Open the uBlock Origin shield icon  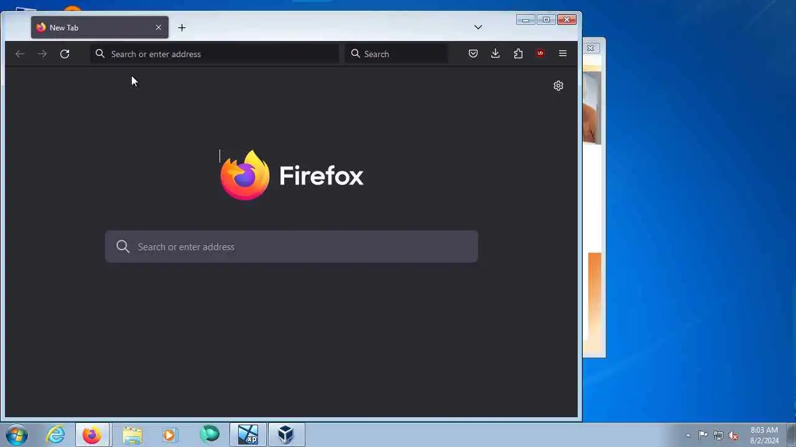click(540, 54)
